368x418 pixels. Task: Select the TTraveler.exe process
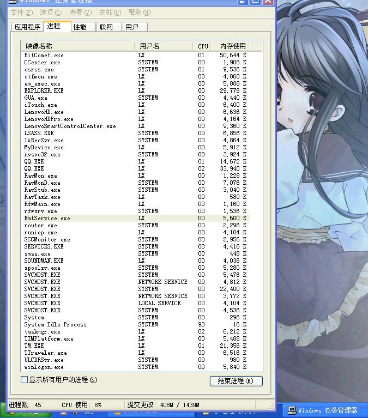[x=135, y=353]
